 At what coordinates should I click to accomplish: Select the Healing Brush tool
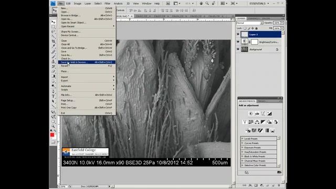[x=53, y=52]
